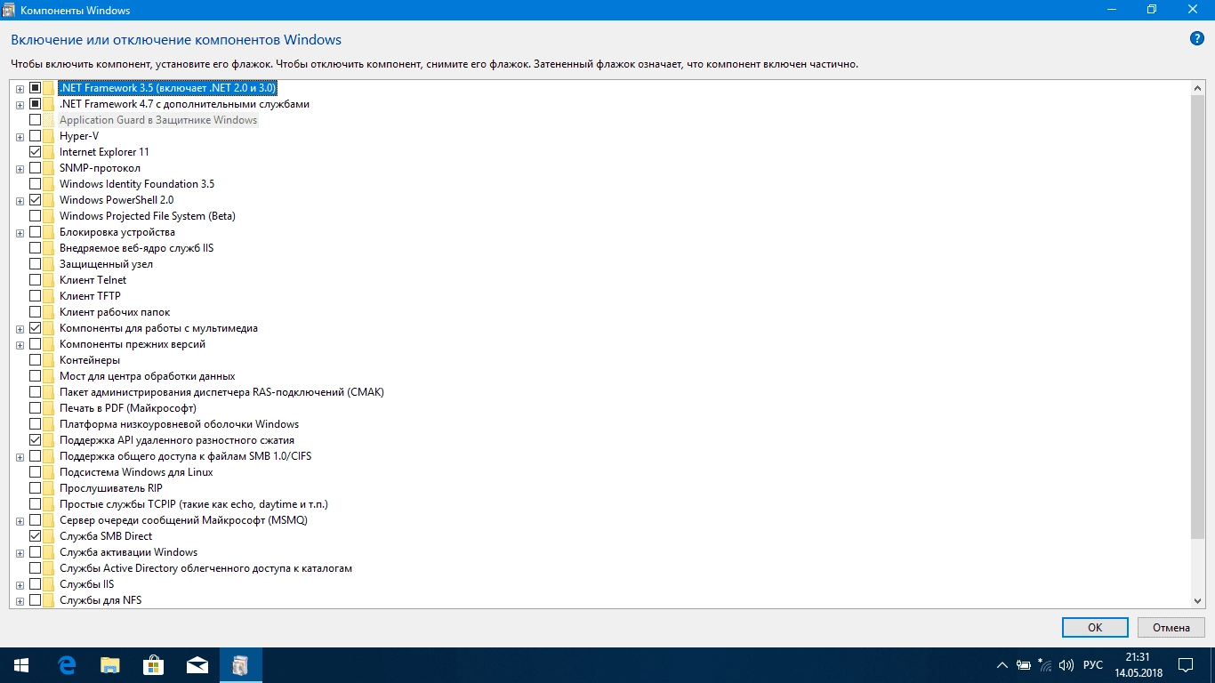
Task: Click folder icon next to Прослушиватель RIP
Action: (x=49, y=488)
